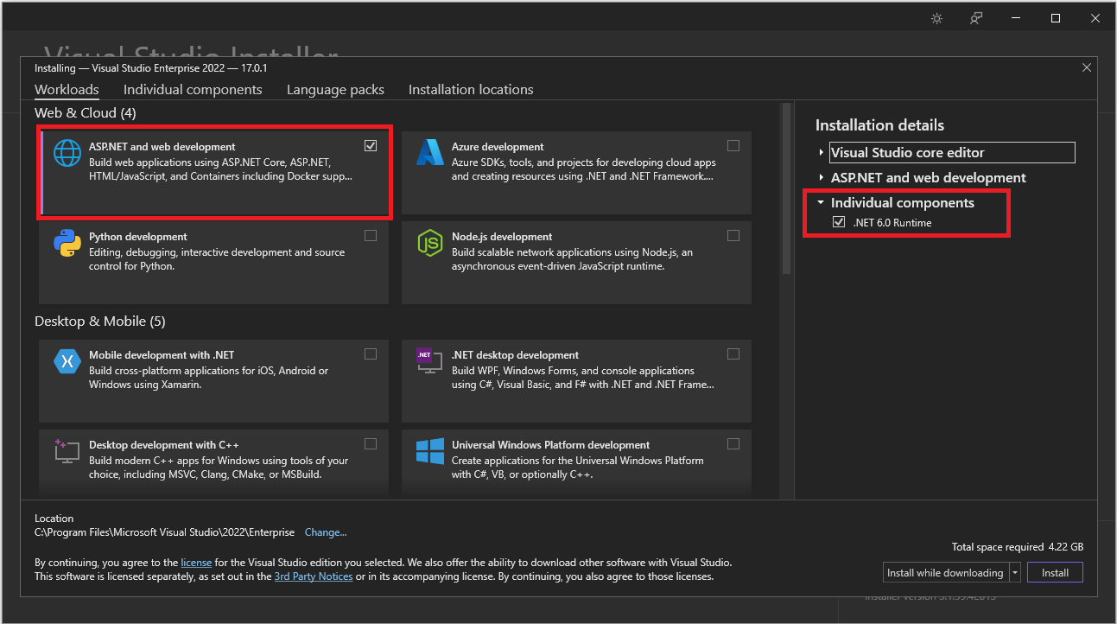Click the Node.js hexagon icon
The height and width of the screenshot is (624, 1117).
[429, 244]
